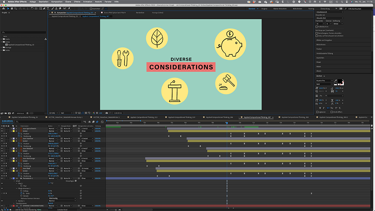The height and width of the screenshot is (211, 375).
Task: Open the Bibliotheken panel
Action: (321, 45)
